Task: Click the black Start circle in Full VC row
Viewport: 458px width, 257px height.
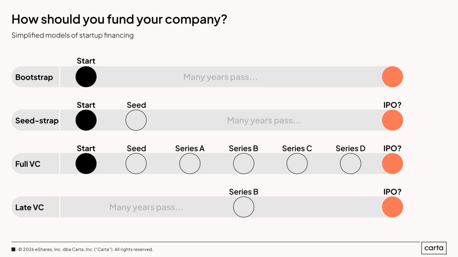Action: [x=86, y=163]
